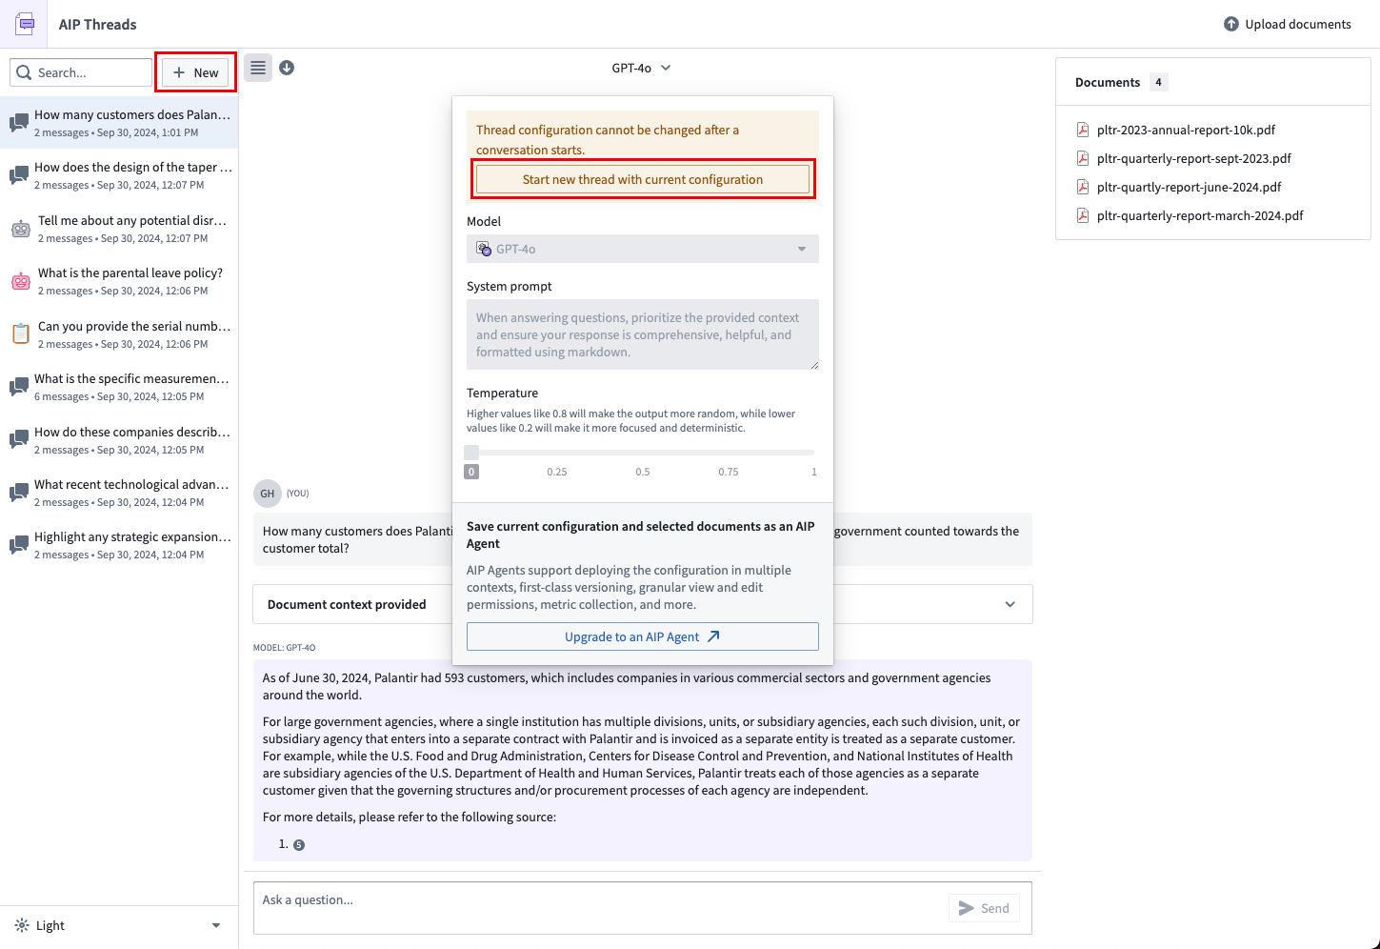Open the GPT-4o model selector at top
This screenshot has height=949, width=1380.
click(641, 68)
